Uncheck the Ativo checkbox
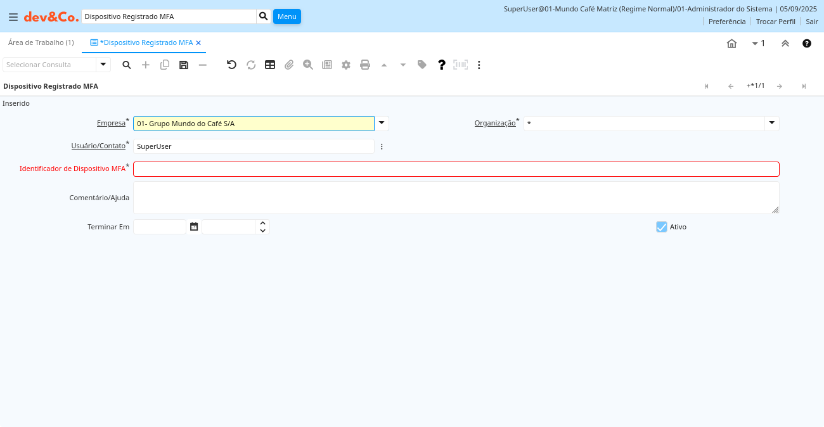This screenshot has width=824, height=427. coord(662,227)
